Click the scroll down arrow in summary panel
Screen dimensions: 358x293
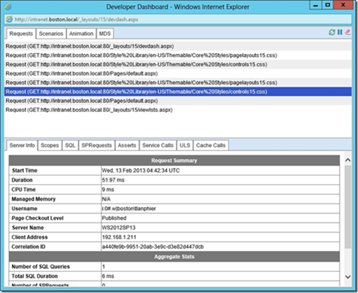[x=348, y=277]
